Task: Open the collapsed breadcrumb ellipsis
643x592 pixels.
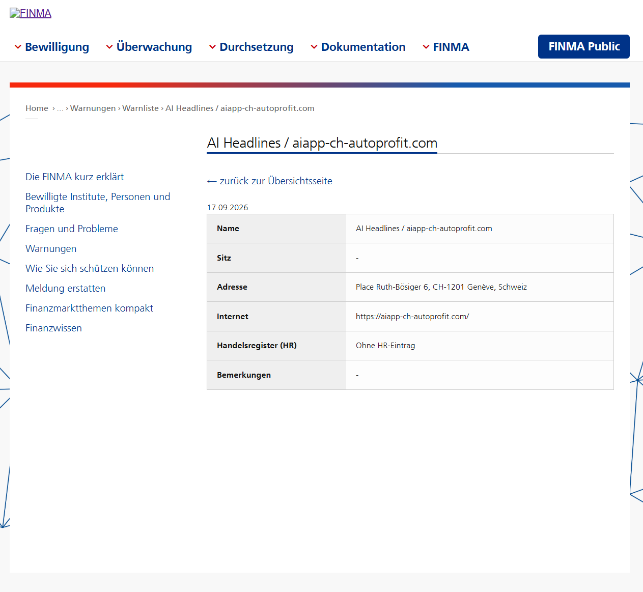Action: [x=60, y=108]
